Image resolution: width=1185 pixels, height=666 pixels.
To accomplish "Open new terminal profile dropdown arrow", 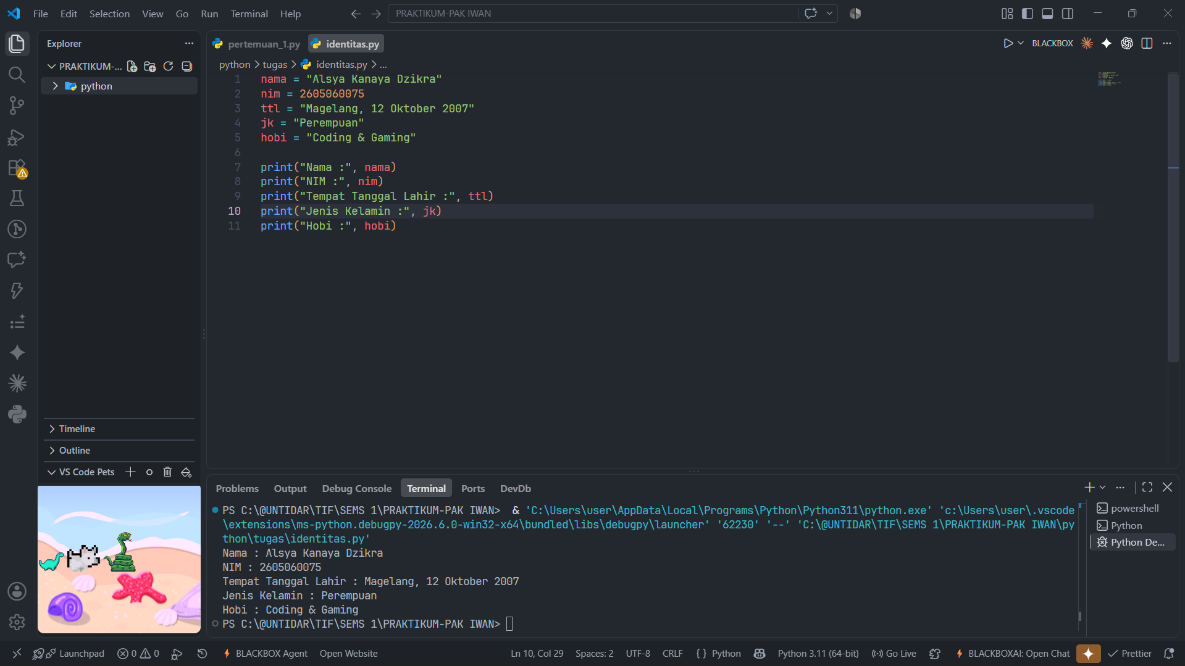I will 1102,487.
